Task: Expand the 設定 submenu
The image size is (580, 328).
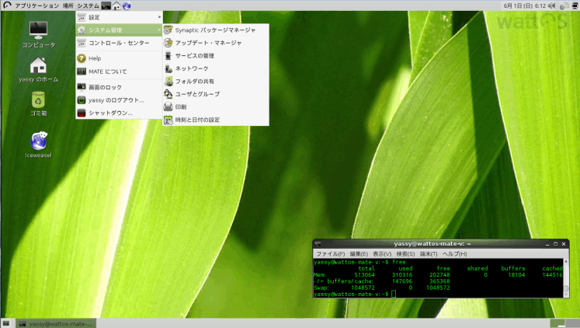Action: (x=119, y=17)
